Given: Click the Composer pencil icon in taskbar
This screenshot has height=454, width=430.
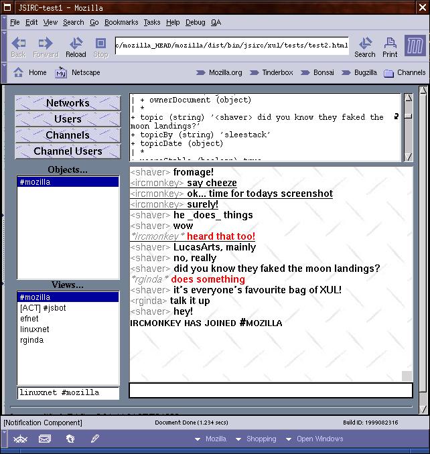Looking at the screenshot, I should [95, 439].
